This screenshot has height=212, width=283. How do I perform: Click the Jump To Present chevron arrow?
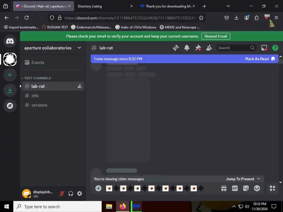click(259, 179)
